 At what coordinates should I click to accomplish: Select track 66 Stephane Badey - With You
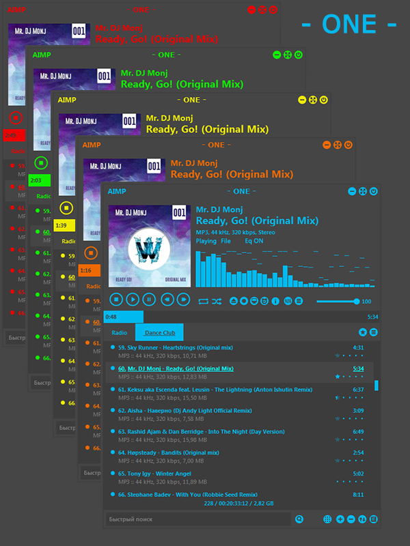tap(238, 495)
